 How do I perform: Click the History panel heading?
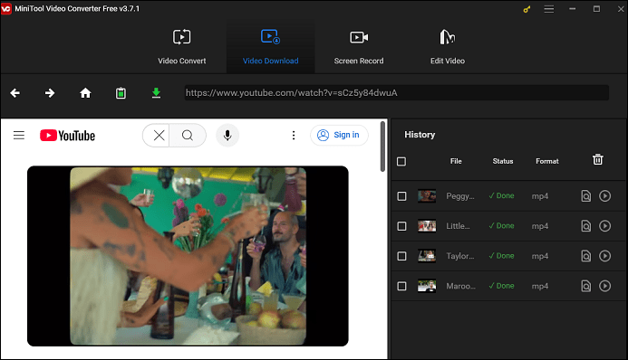coord(420,135)
